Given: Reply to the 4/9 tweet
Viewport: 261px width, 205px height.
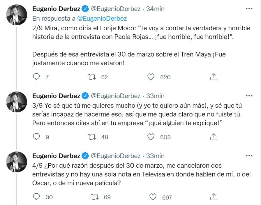Looking at the screenshot, I should click(36, 197).
